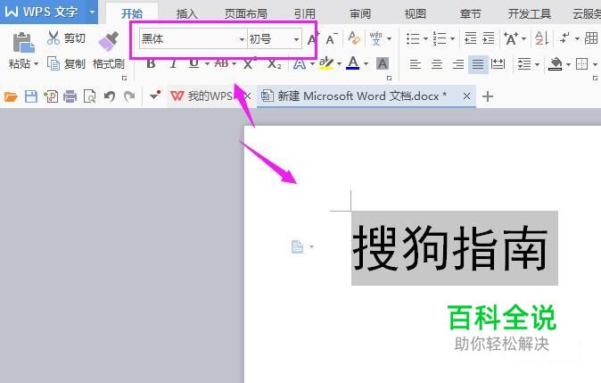Image resolution: width=601 pixels, height=383 pixels.
Task: Clear formatting with eraser icon
Action: click(x=354, y=38)
